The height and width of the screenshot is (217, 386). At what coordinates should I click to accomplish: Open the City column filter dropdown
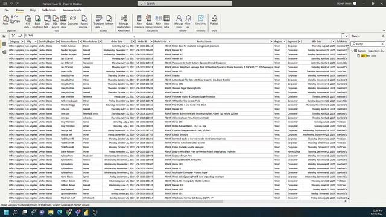pyautogui.click(x=36, y=42)
